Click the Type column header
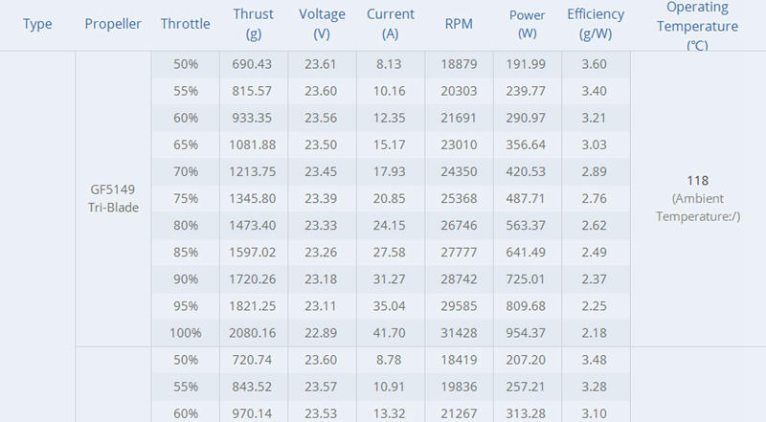The image size is (766, 422). (36, 24)
